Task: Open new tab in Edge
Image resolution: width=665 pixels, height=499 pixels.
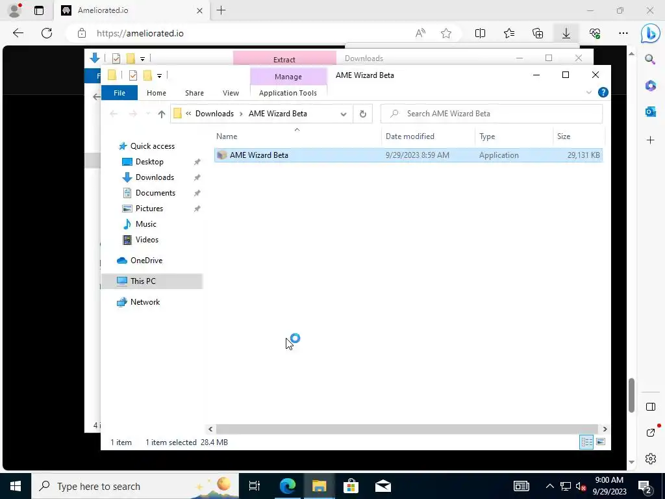Action: 221,10
